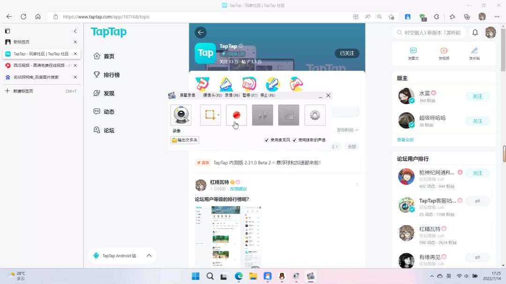
Task: Open the post screenshot thumbnail
Action: tap(228, 237)
